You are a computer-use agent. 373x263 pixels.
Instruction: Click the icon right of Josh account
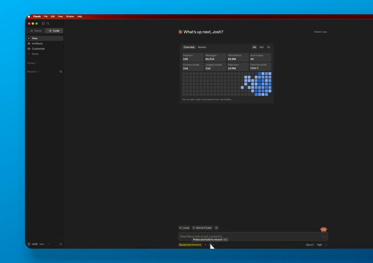point(61,244)
